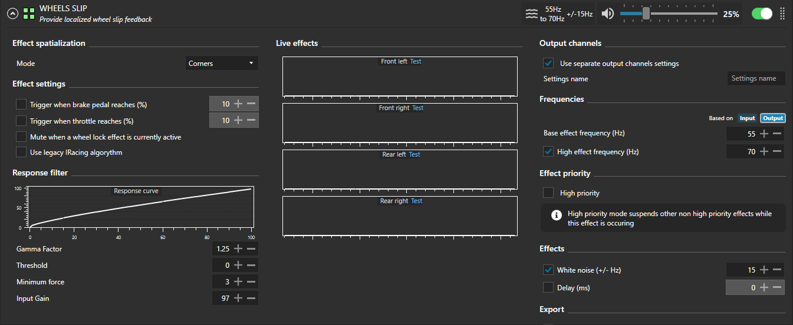Click the Front left live graph

pos(400,77)
